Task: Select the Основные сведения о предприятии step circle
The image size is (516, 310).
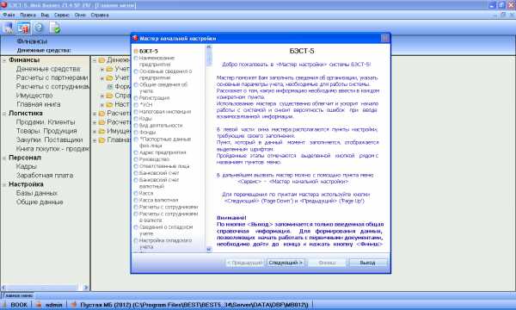Action: coord(136,71)
